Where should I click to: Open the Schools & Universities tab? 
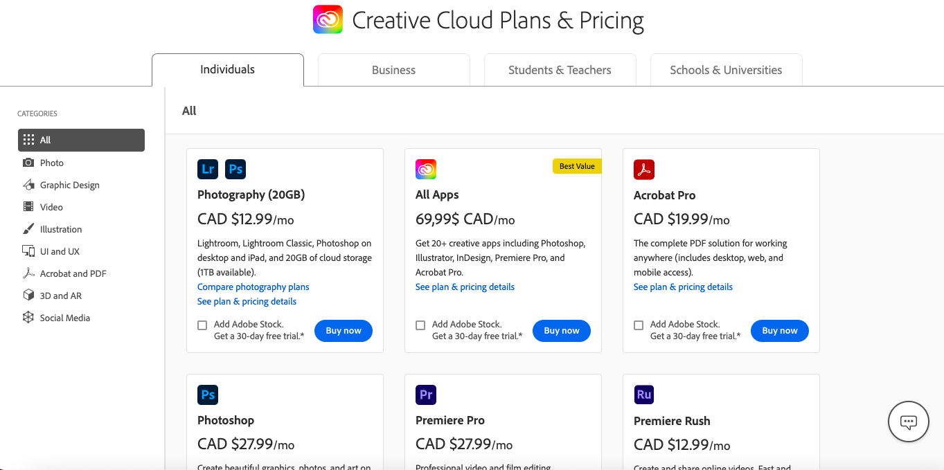[x=726, y=70]
